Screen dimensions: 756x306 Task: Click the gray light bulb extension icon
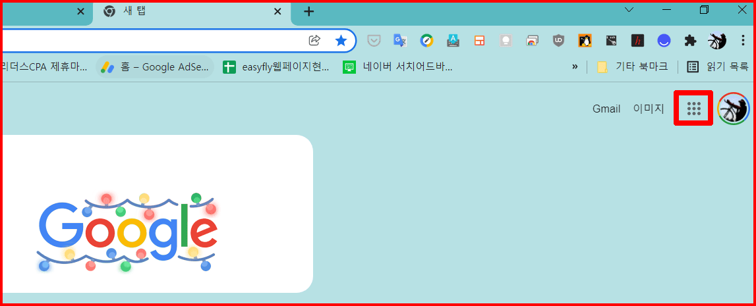tap(506, 41)
